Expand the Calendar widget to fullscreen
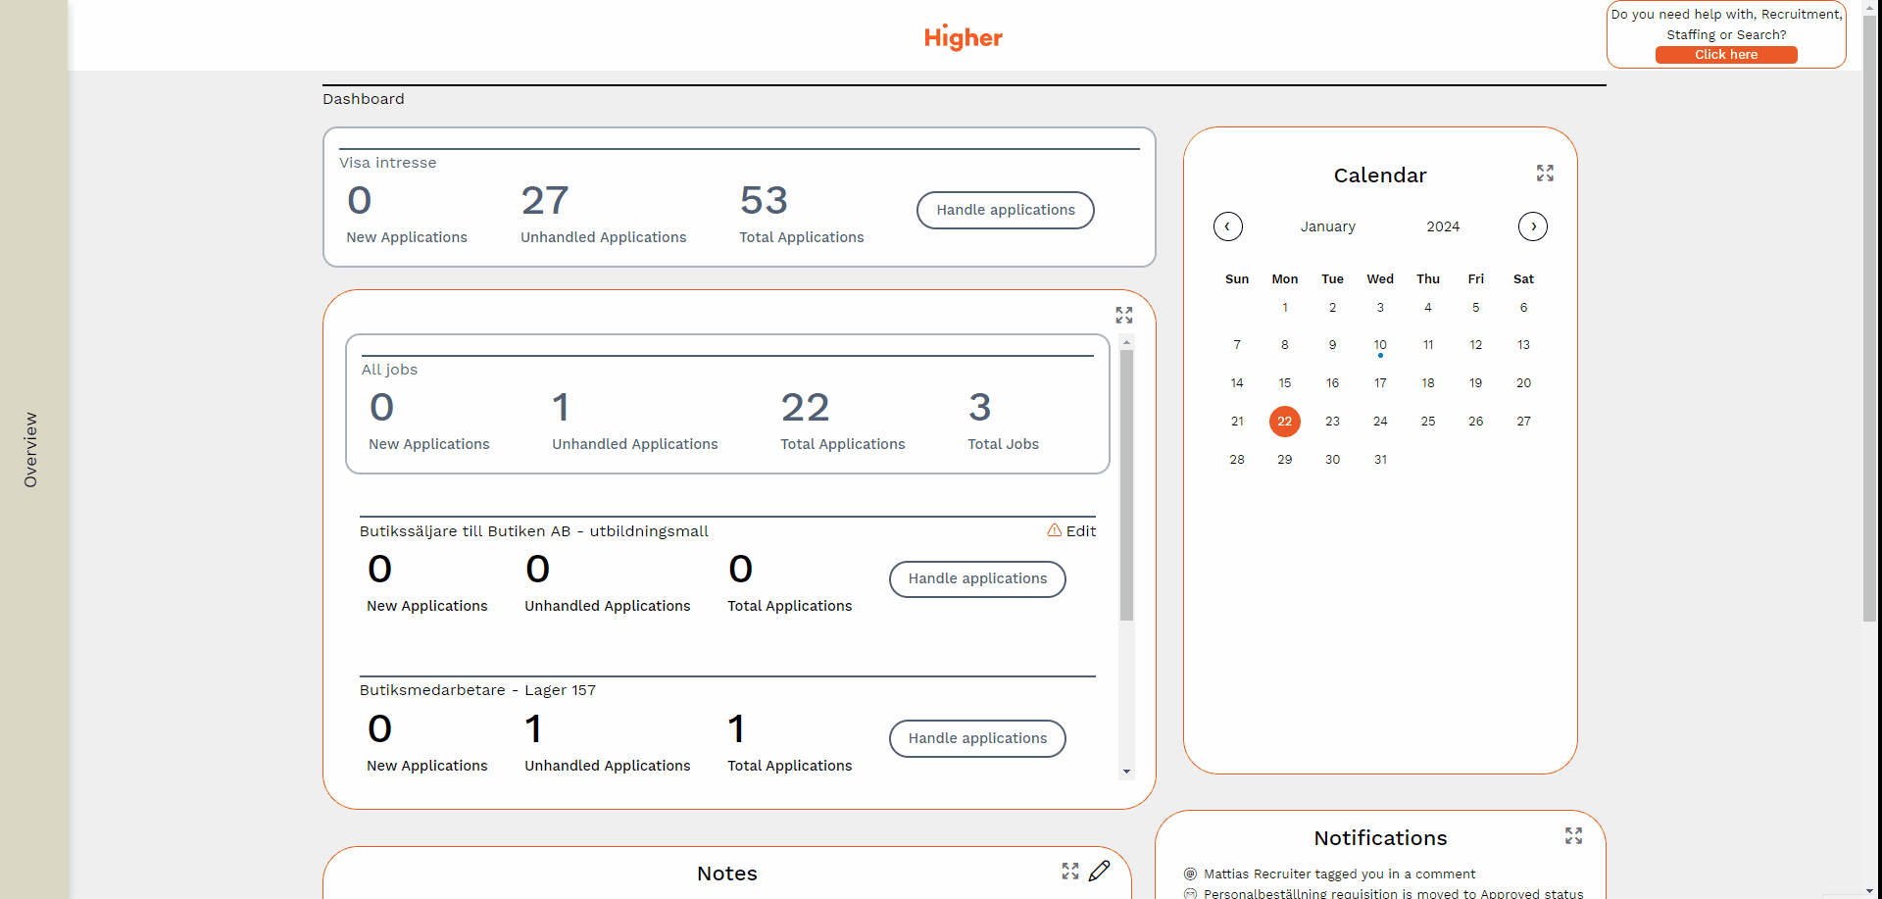The width and height of the screenshot is (1882, 899). click(1545, 174)
